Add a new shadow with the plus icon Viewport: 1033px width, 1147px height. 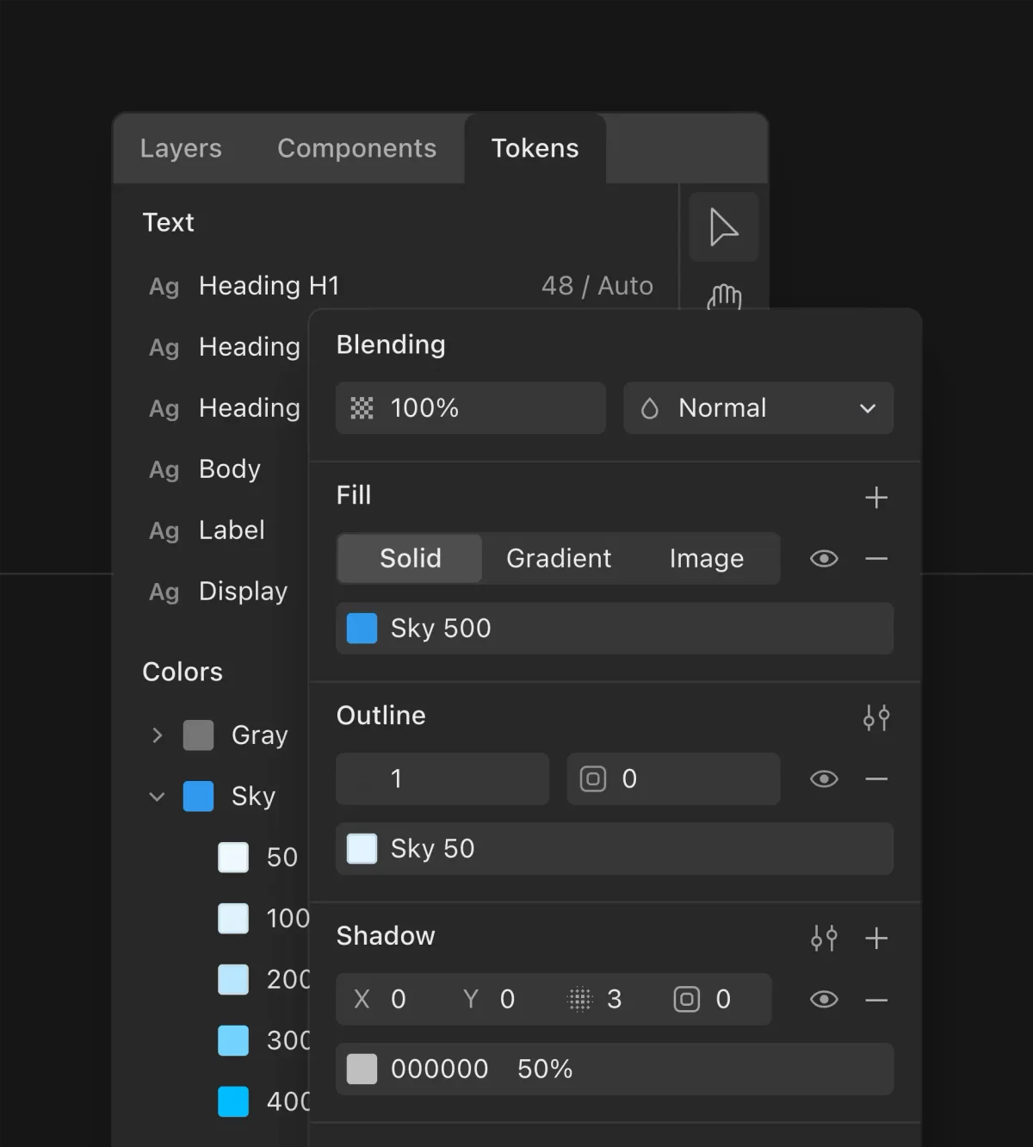tap(876, 939)
